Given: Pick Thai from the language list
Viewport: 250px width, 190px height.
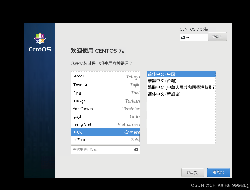Looking at the screenshot, I should (x=105, y=93).
